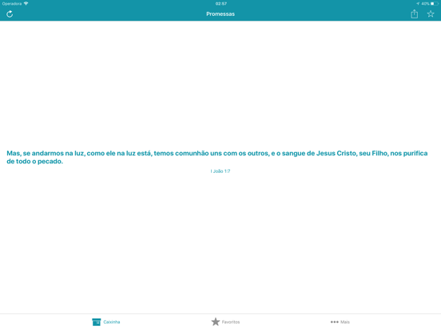Screen dimensions: 441x330
Task: Tap the battery indicator in status bar
Action: [x=435, y=4]
